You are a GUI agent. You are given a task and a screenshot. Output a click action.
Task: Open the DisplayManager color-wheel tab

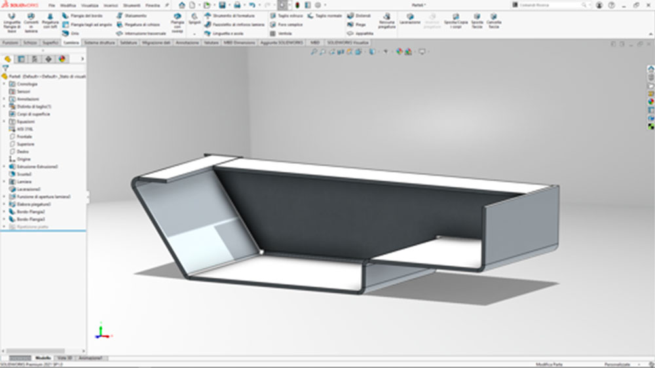(x=62, y=59)
